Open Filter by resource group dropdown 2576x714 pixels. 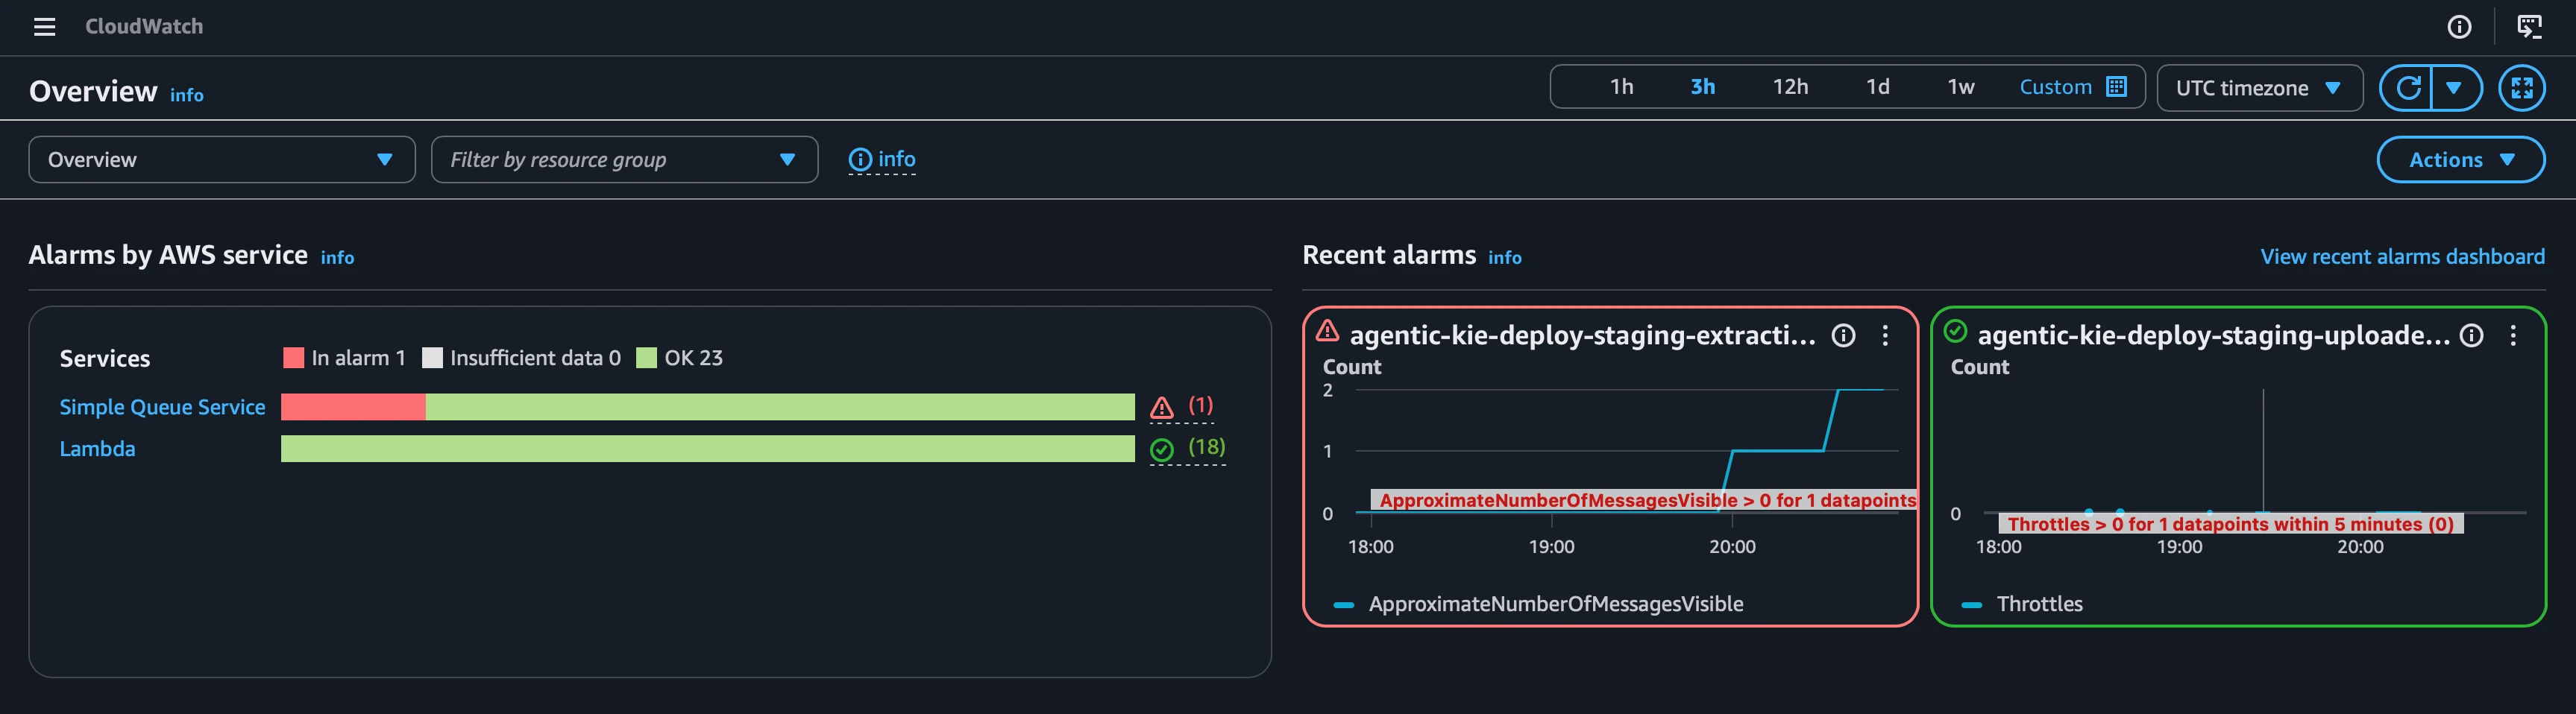[x=624, y=160]
